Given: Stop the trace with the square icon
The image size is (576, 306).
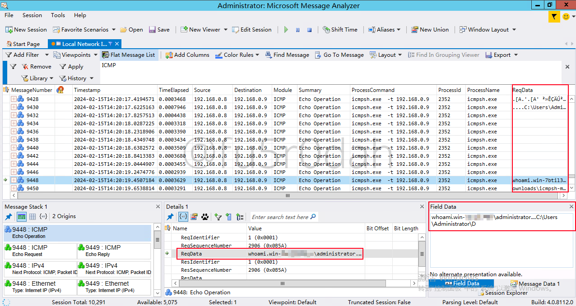Looking at the screenshot, I should click(309, 30).
